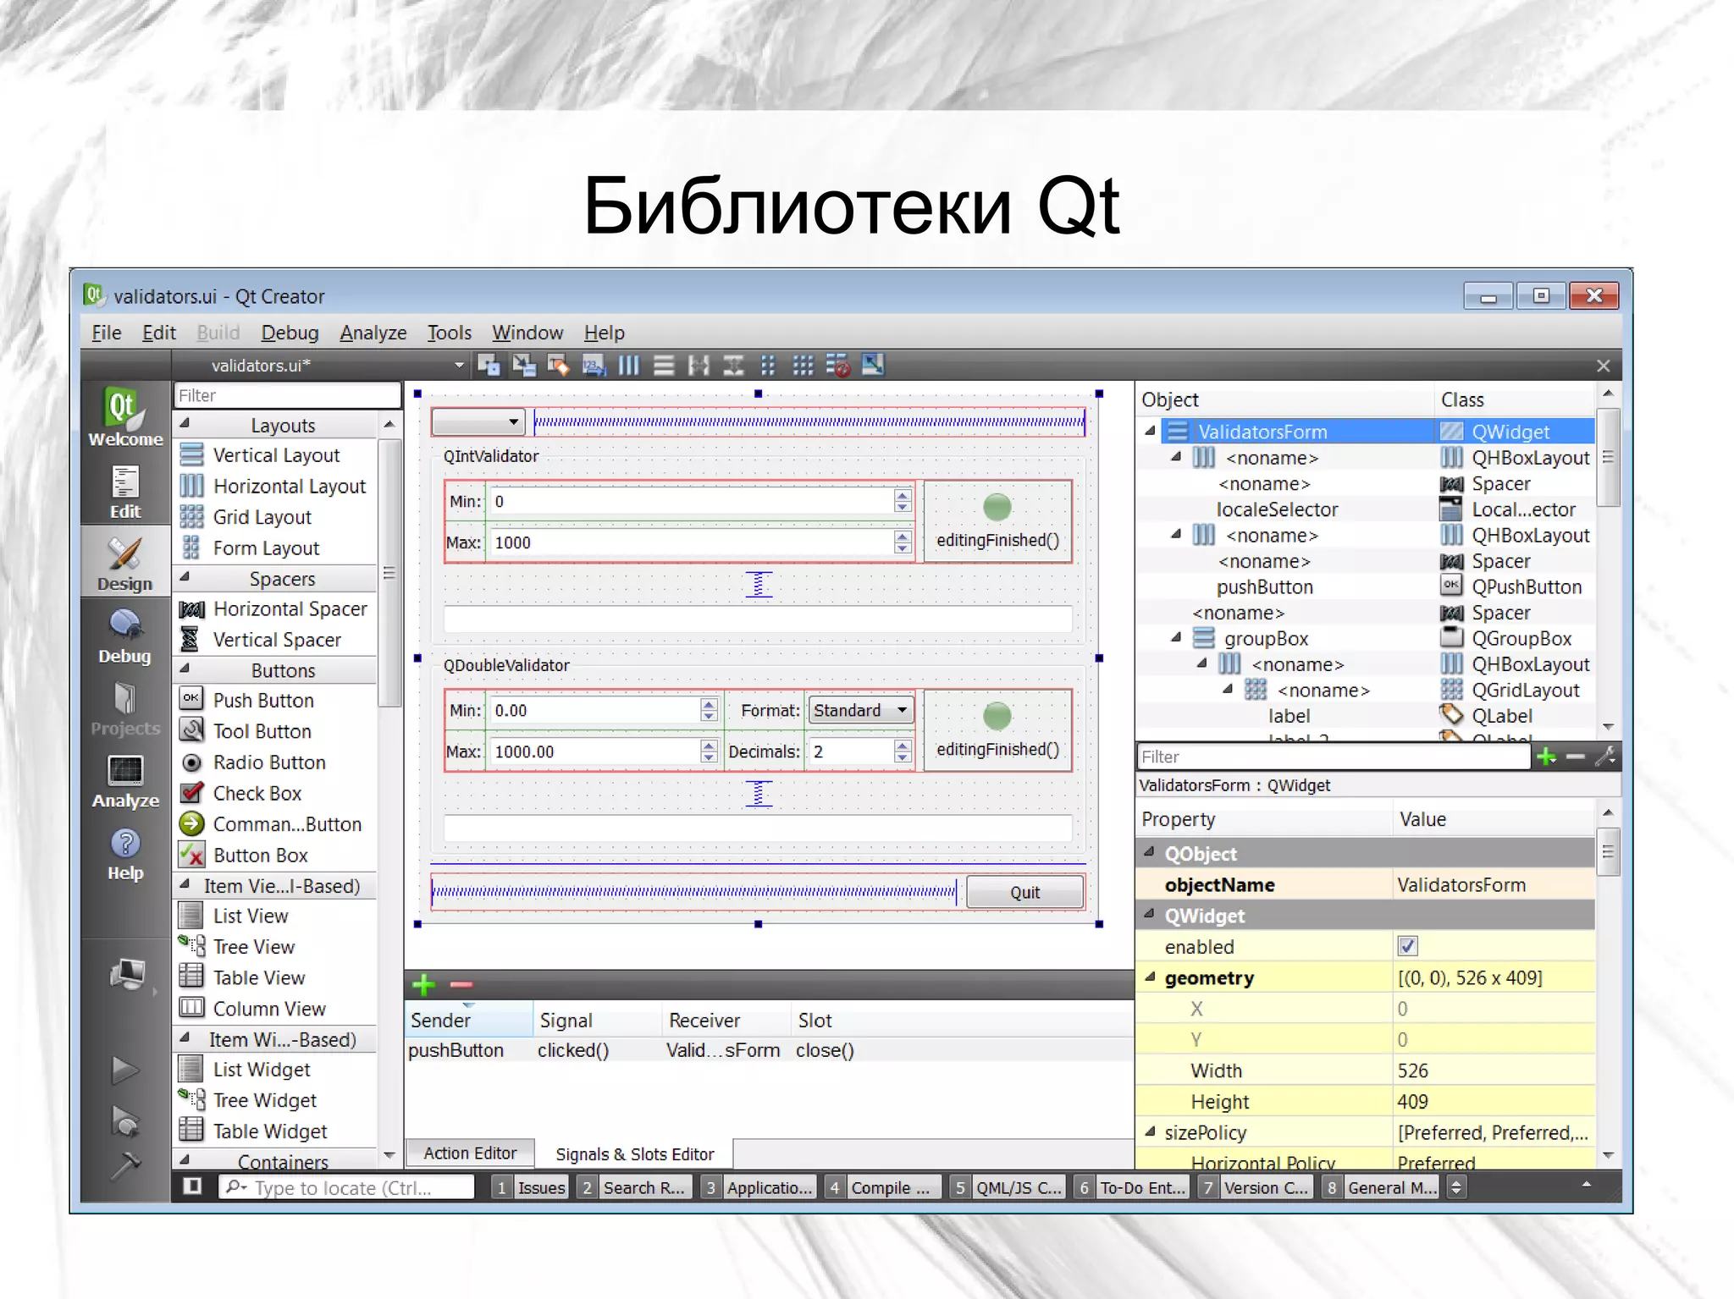Image resolution: width=1734 pixels, height=1299 pixels.
Task: Open the kit selector monitor icon
Action: [127, 975]
